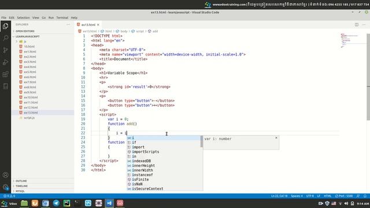Click the 'body' breadcrumb segment
This screenshot has width=370, height=208.
pyautogui.click(x=124, y=31)
